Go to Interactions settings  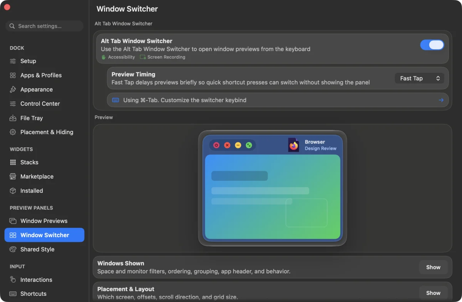tap(44, 280)
